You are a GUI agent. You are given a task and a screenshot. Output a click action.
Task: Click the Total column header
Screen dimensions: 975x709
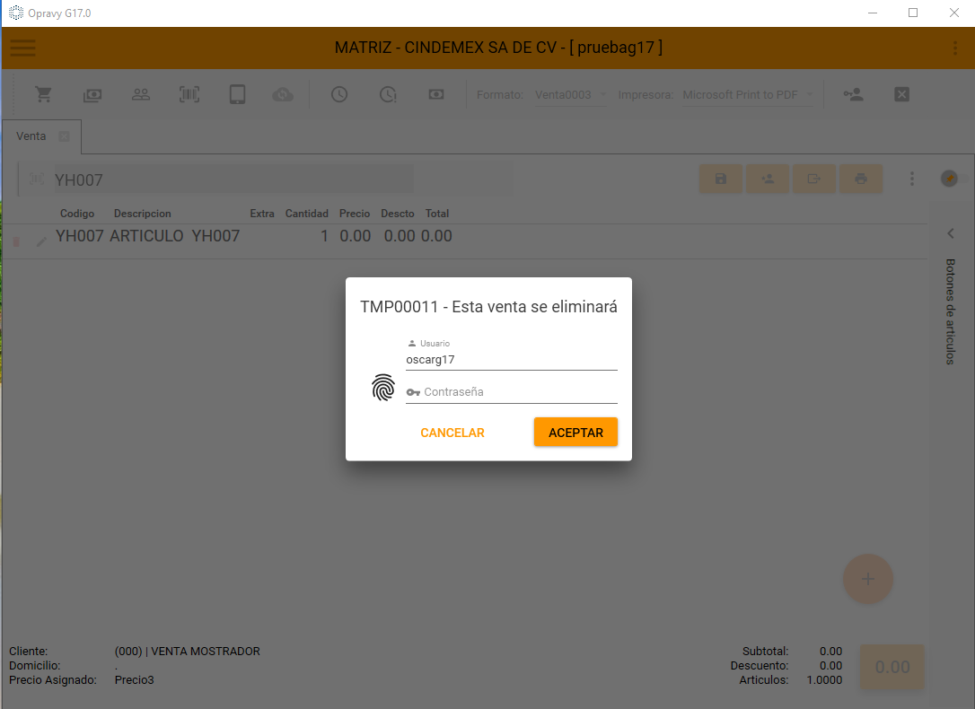coord(437,213)
